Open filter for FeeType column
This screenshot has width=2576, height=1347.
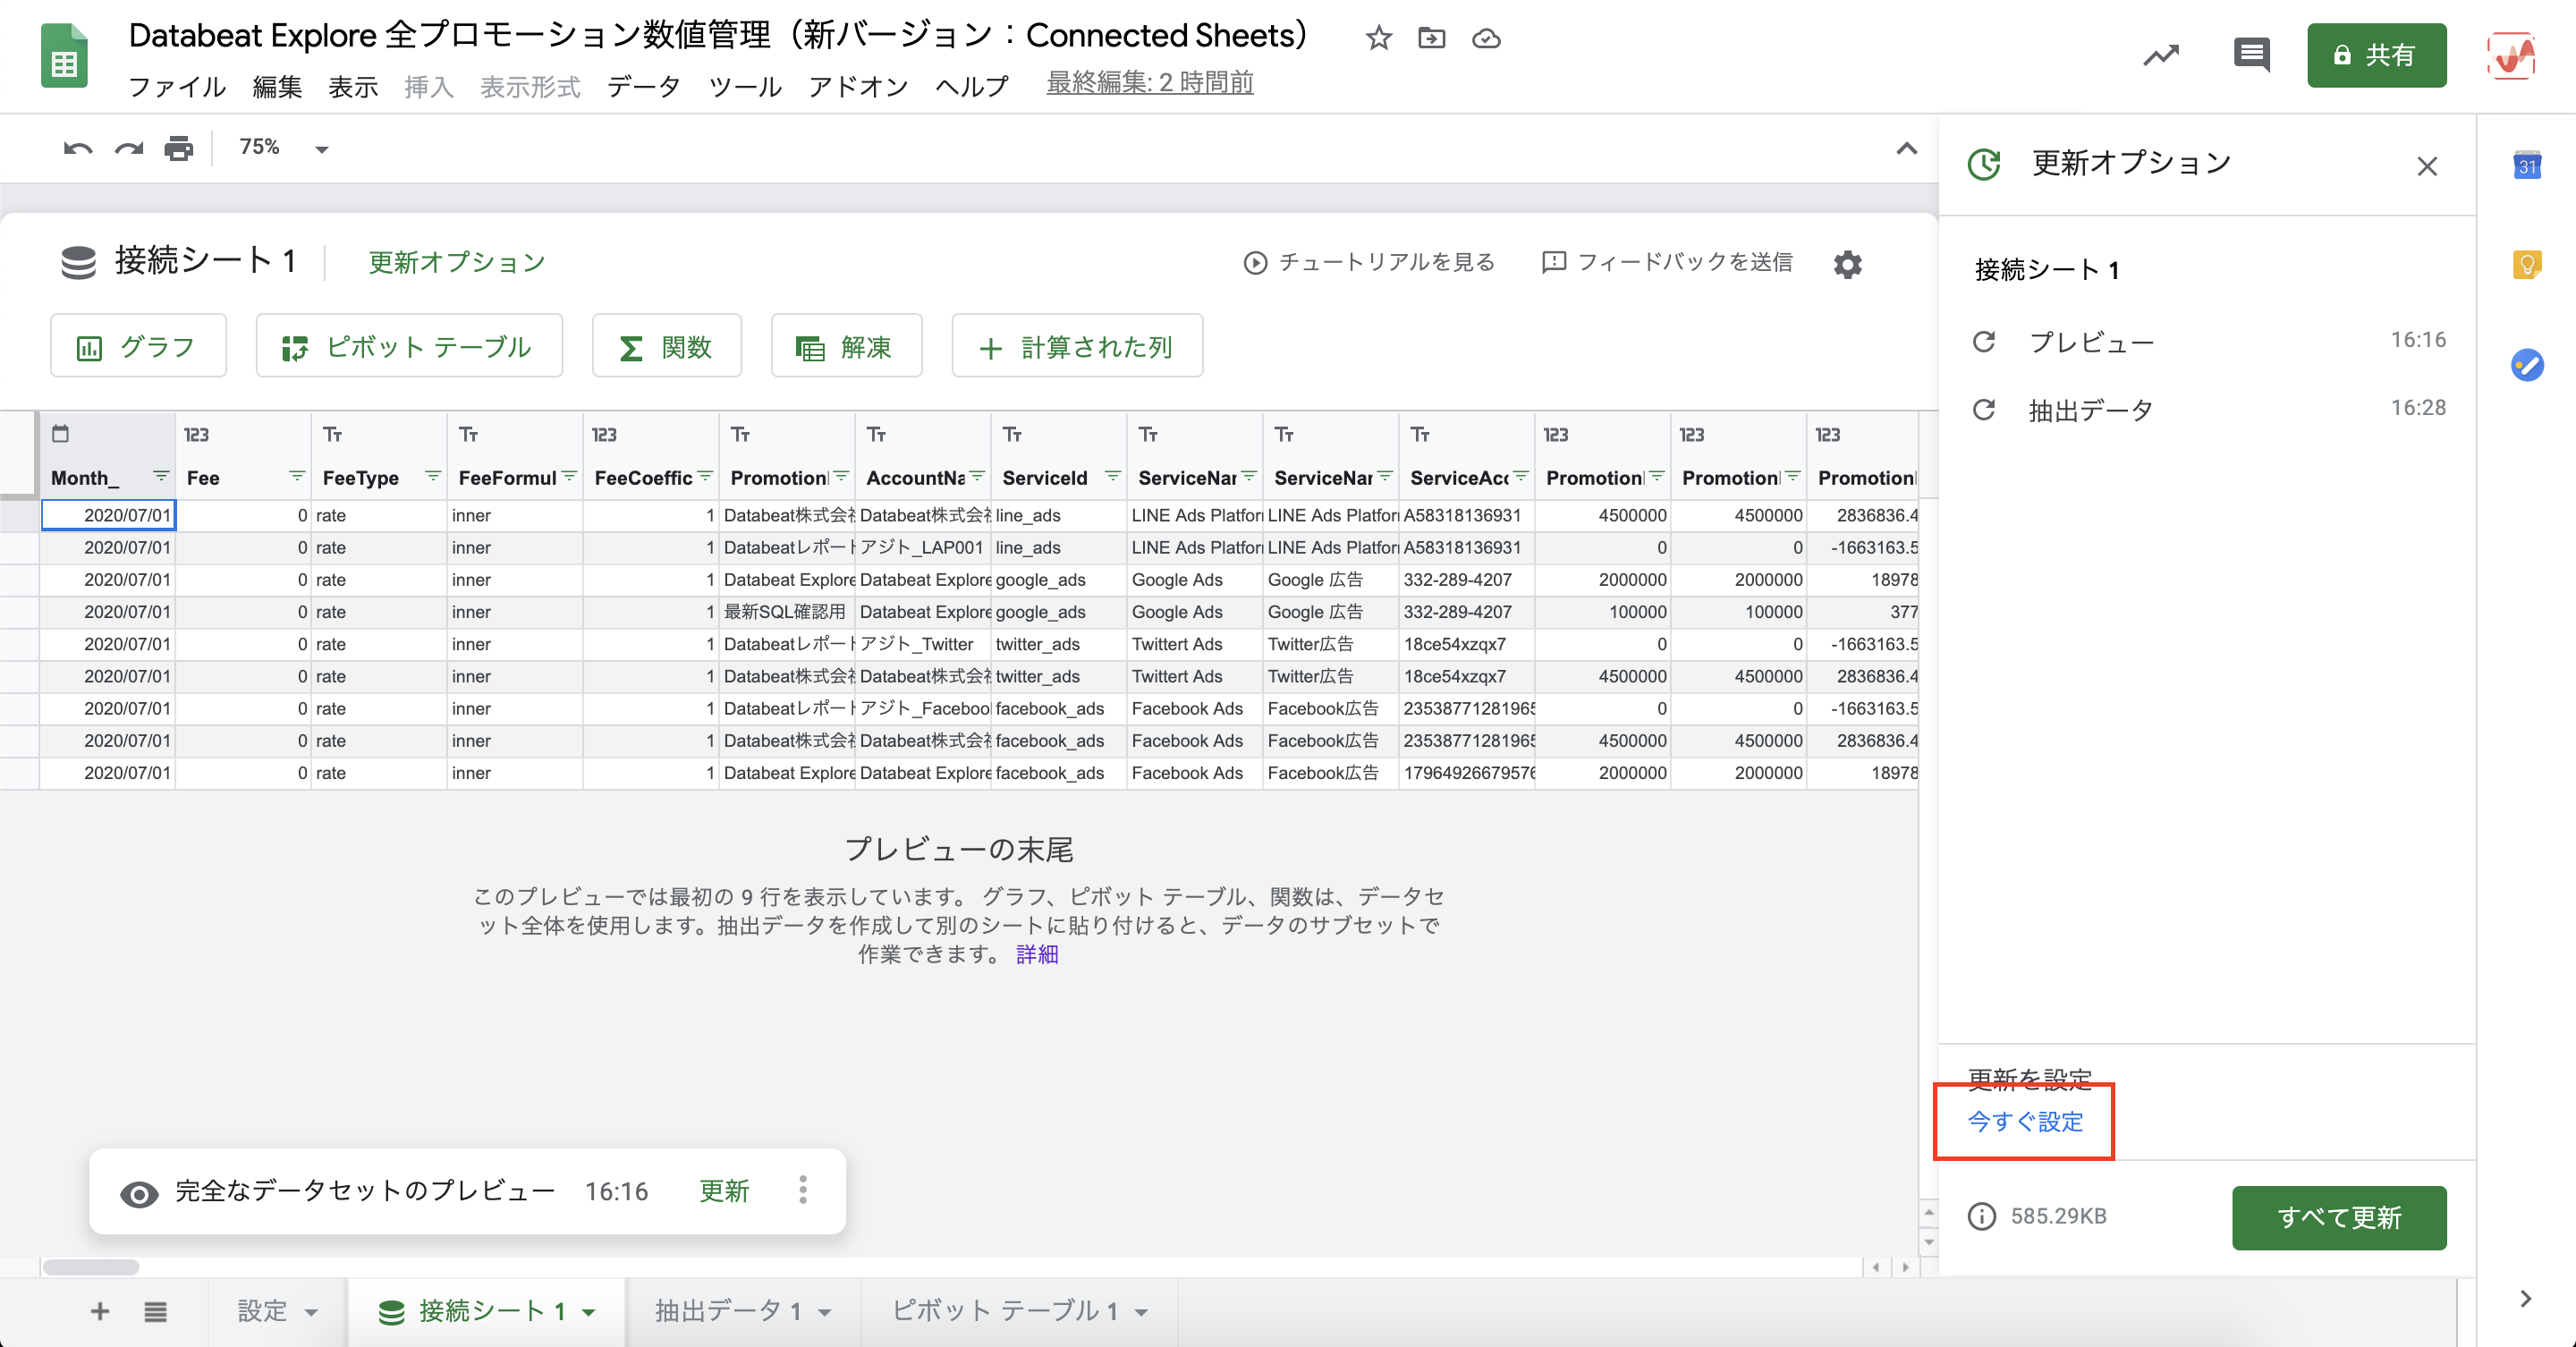(x=432, y=476)
